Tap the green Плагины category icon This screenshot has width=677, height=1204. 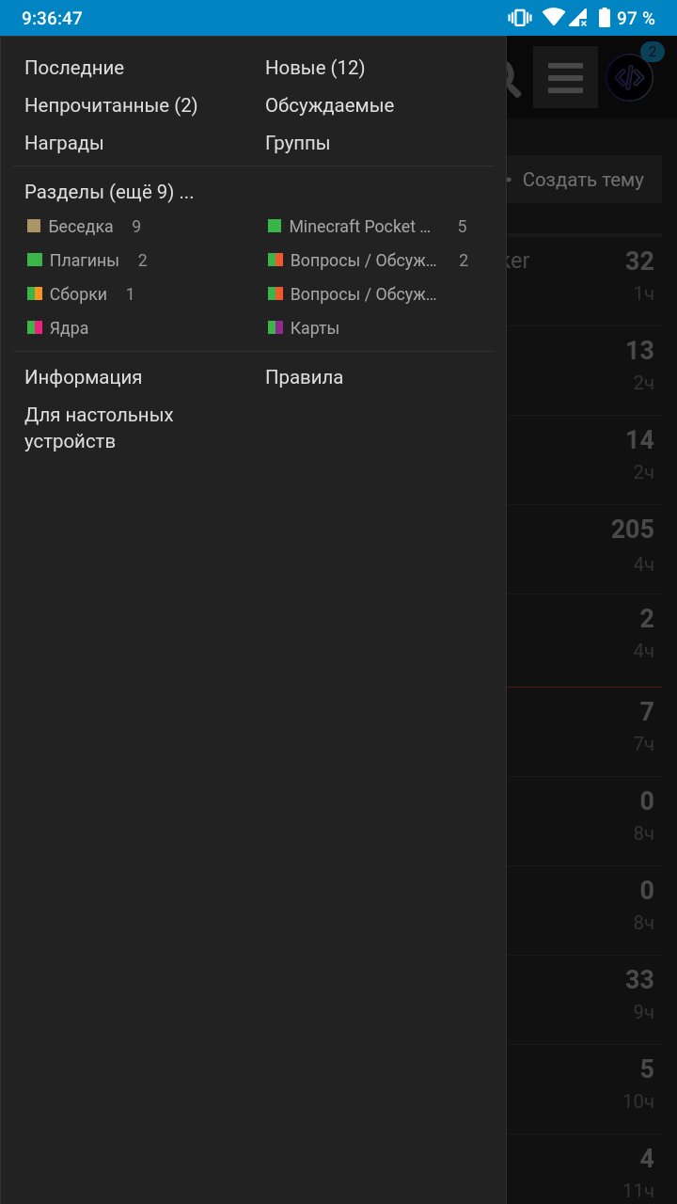(34, 260)
